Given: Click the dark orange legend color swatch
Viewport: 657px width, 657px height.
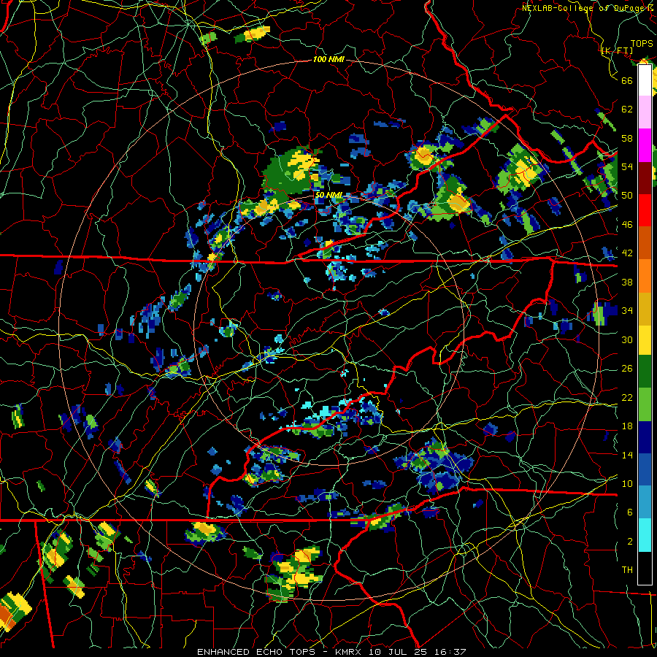Looking at the screenshot, I should pyautogui.click(x=645, y=243).
